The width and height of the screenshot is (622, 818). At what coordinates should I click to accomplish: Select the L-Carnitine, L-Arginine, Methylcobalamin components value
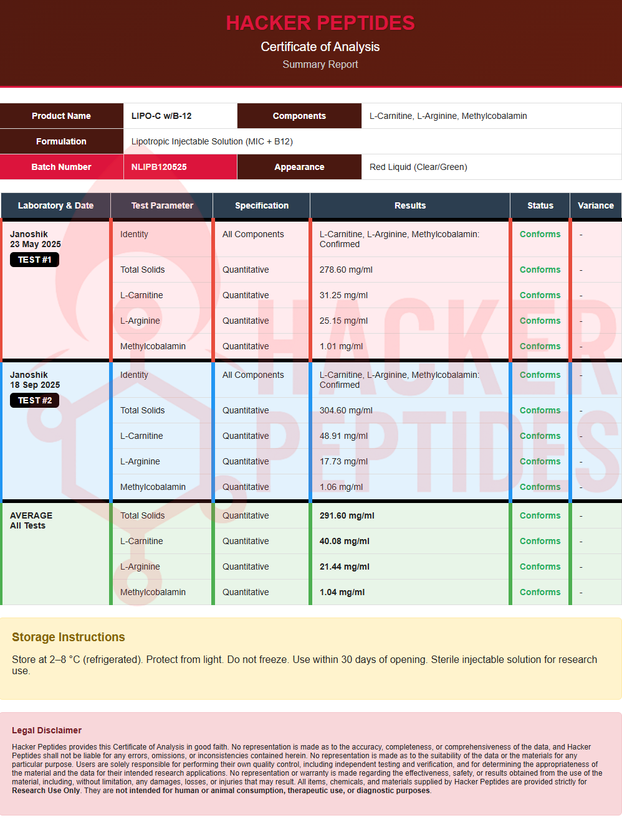tap(448, 116)
